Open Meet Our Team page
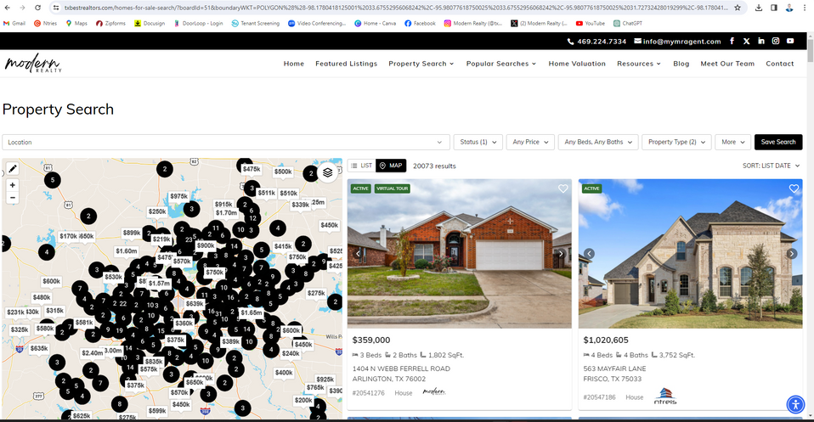 click(727, 64)
